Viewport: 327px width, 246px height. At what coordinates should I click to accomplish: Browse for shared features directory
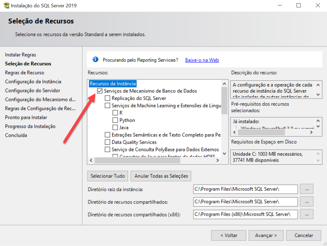tap(307, 202)
